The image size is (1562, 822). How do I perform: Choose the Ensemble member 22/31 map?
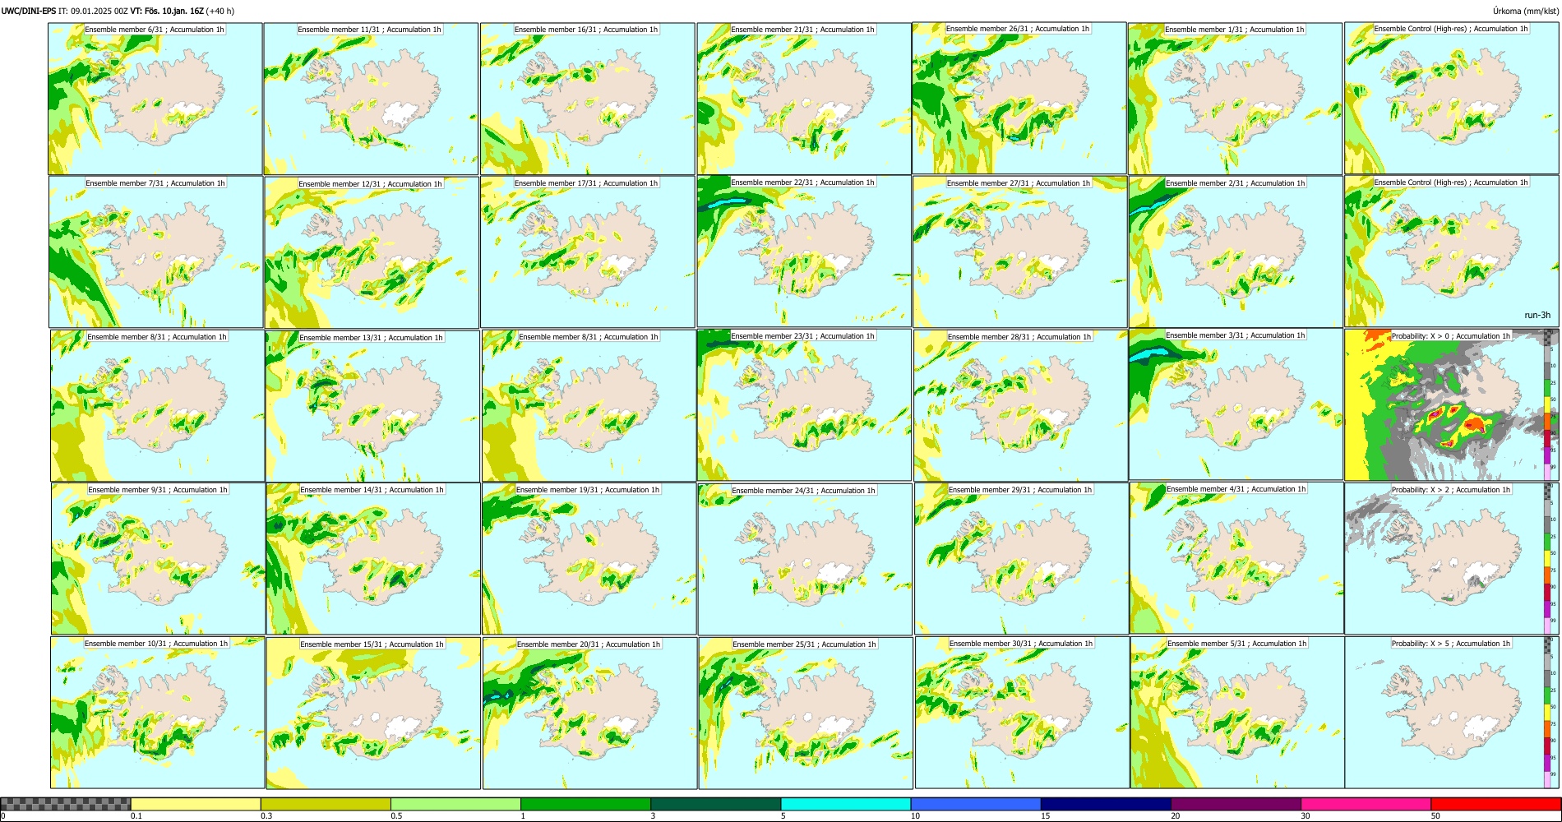pyautogui.click(x=804, y=252)
